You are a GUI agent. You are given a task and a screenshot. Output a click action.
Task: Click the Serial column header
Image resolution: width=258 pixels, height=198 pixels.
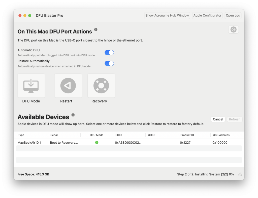click(54, 135)
